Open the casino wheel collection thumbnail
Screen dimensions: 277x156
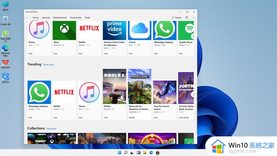152,139
